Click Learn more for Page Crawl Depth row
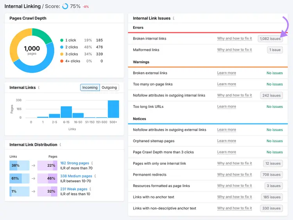 (x=227, y=152)
